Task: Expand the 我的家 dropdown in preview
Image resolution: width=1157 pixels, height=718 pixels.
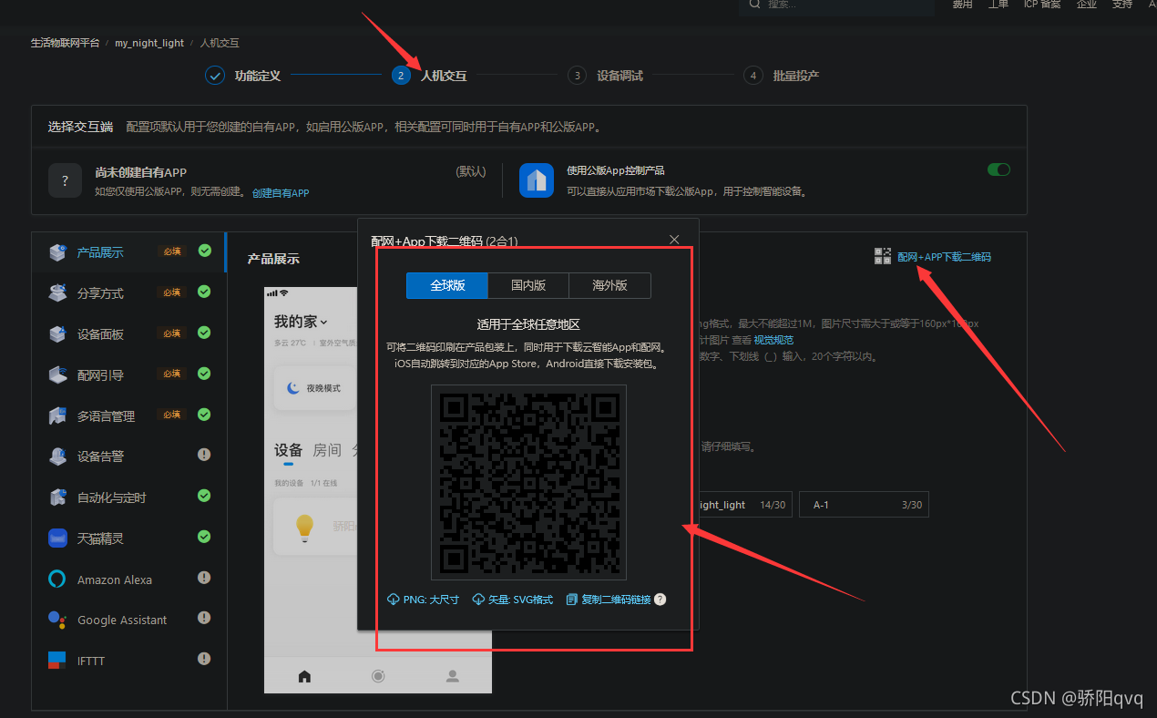Action: [x=301, y=322]
